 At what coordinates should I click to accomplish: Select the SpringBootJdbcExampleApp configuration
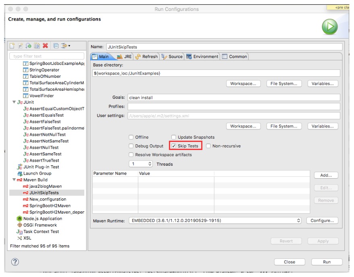pyautogui.click(x=54, y=63)
